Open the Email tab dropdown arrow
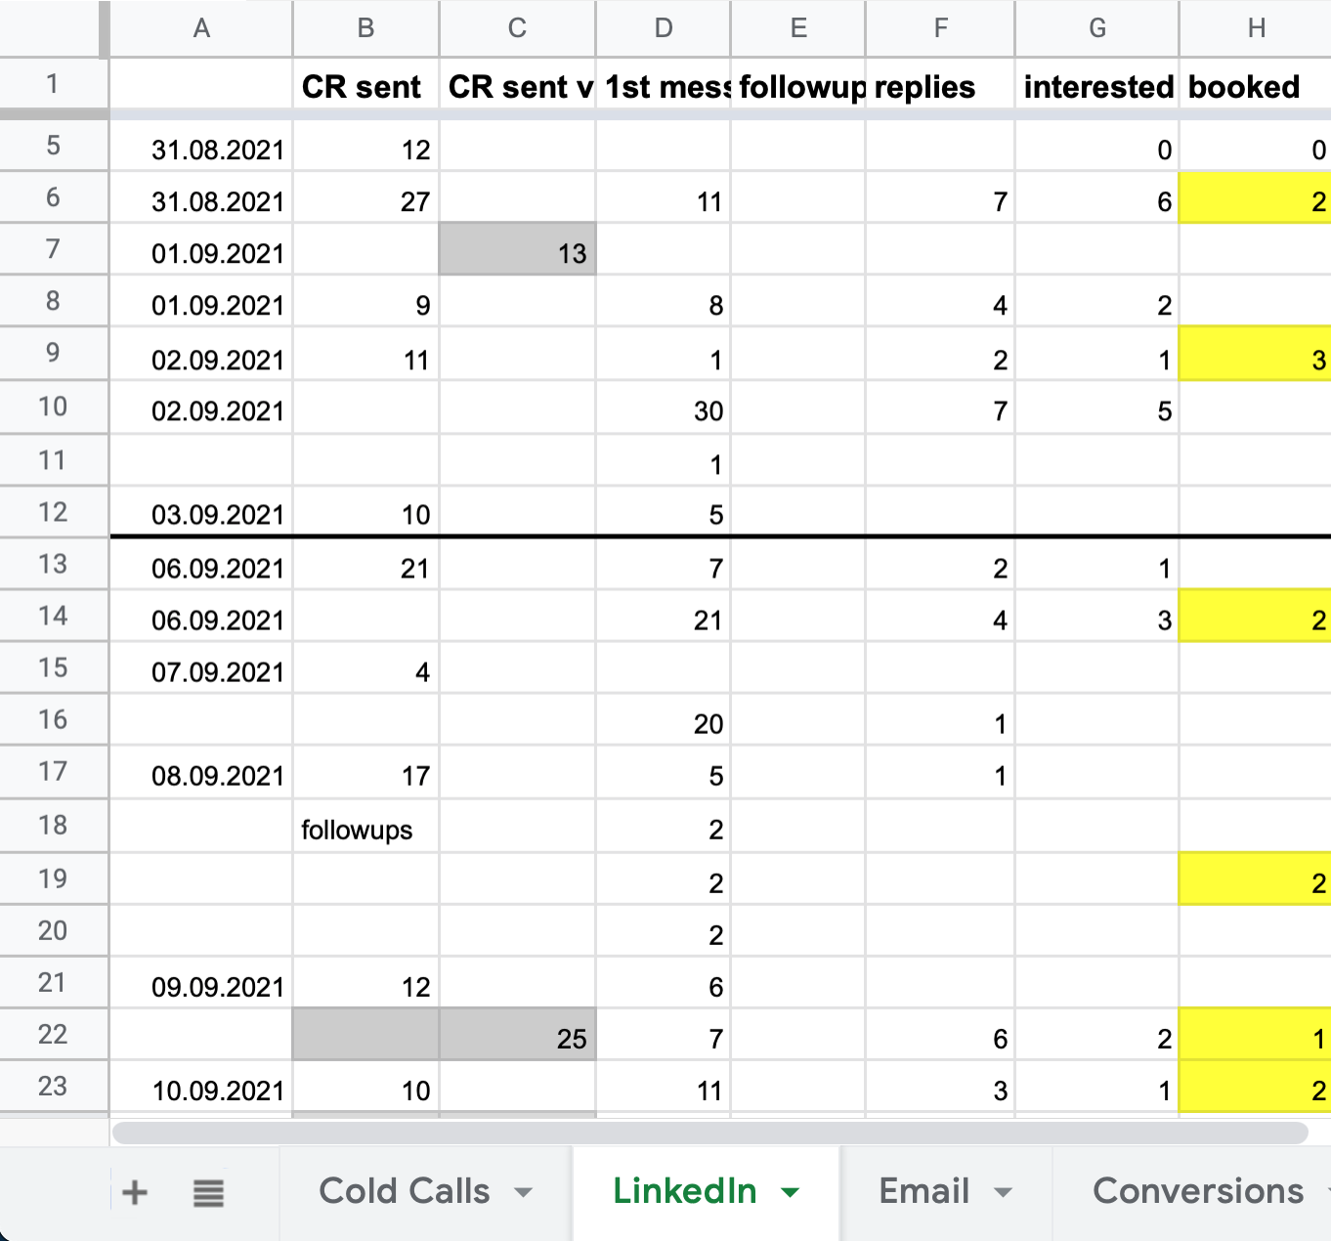1331x1241 pixels. (1003, 1192)
